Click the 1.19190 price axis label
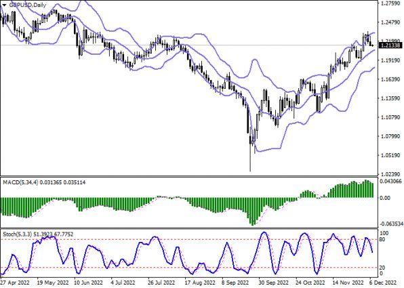The image size is (404, 288). 391,60
